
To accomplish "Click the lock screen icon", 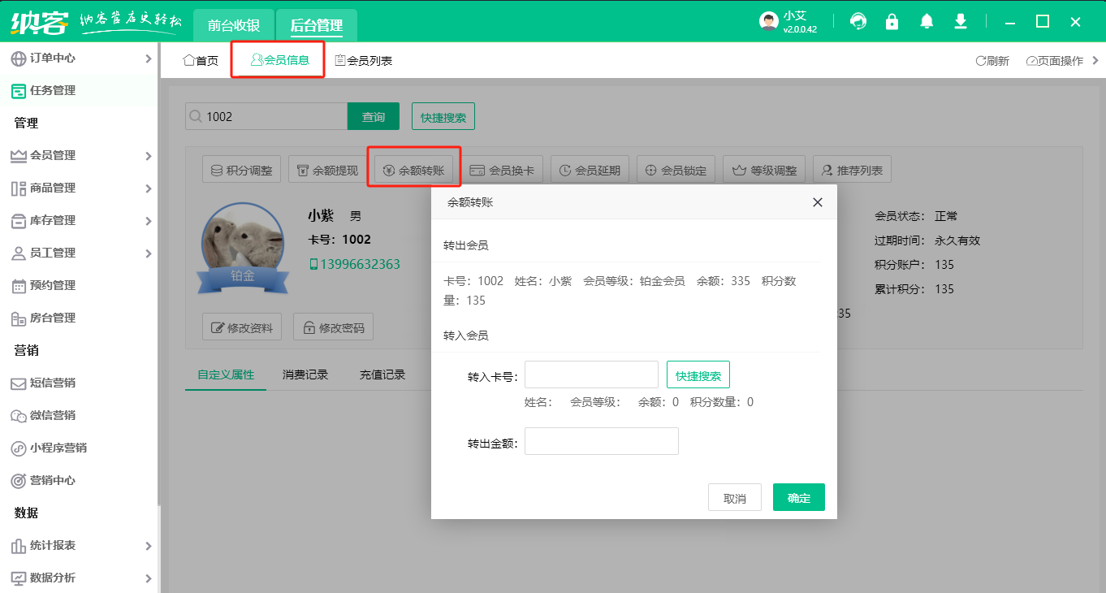I will coord(892,21).
